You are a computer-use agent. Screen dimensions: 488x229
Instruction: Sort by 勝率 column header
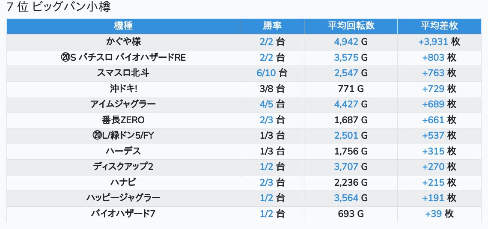click(x=272, y=26)
